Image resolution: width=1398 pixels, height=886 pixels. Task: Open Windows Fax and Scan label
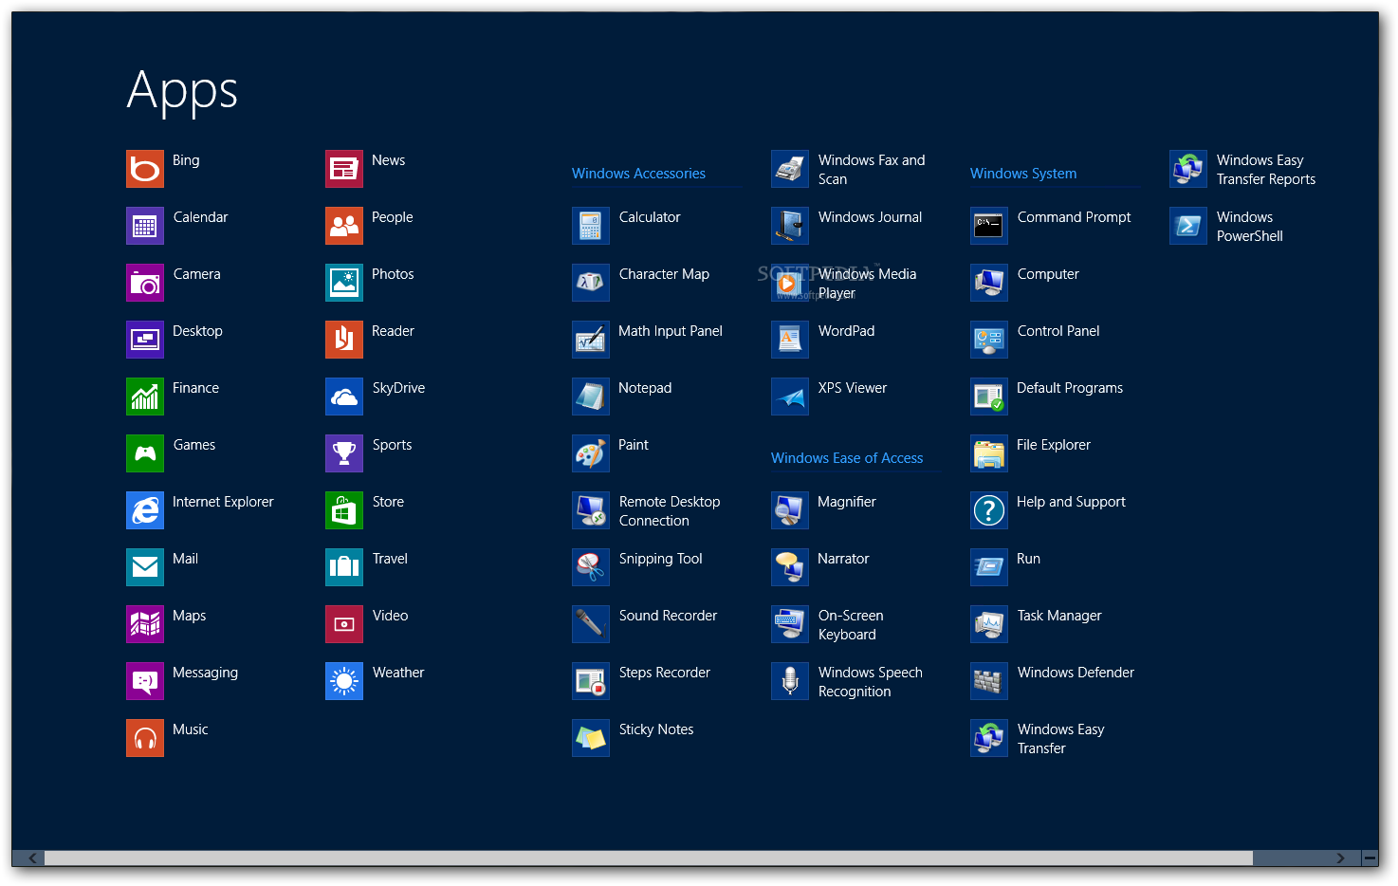click(x=872, y=170)
